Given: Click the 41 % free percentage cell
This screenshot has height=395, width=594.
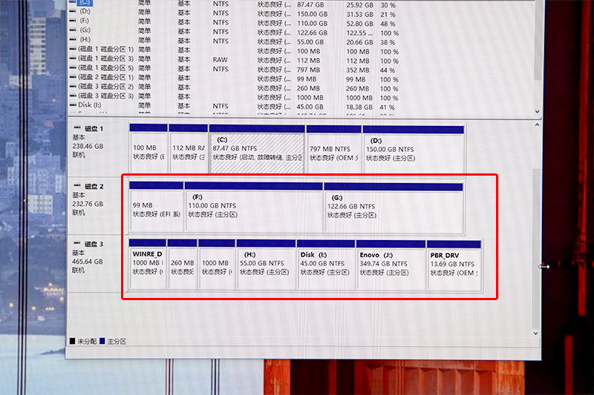Looking at the screenshot, I should (x=387, y=107).
